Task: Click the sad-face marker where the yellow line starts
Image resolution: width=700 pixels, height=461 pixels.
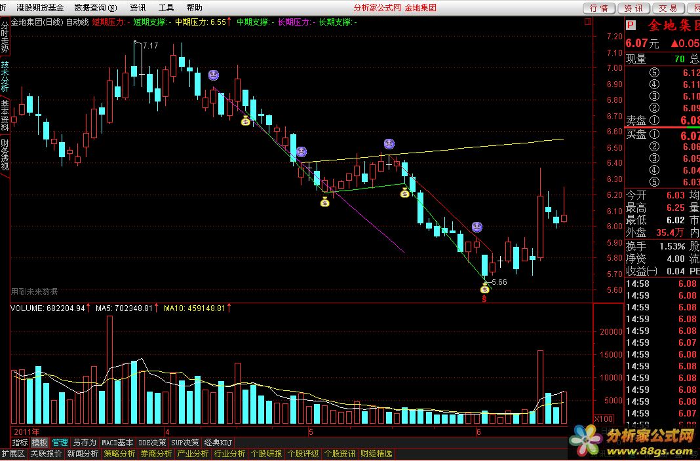Action: click(301, 151)
